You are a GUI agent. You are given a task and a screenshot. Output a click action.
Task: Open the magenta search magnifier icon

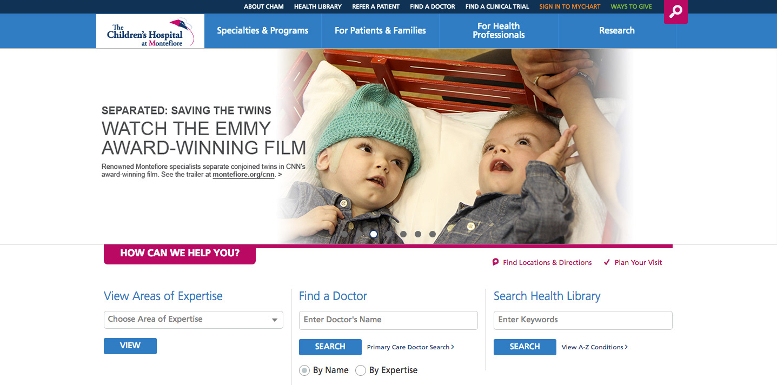tap(675, 11)
